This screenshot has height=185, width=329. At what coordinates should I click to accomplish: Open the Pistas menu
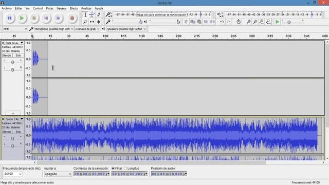point(49,8)
